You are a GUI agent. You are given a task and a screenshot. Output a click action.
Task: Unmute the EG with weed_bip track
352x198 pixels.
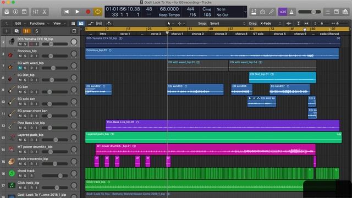[x=20, y=68]
